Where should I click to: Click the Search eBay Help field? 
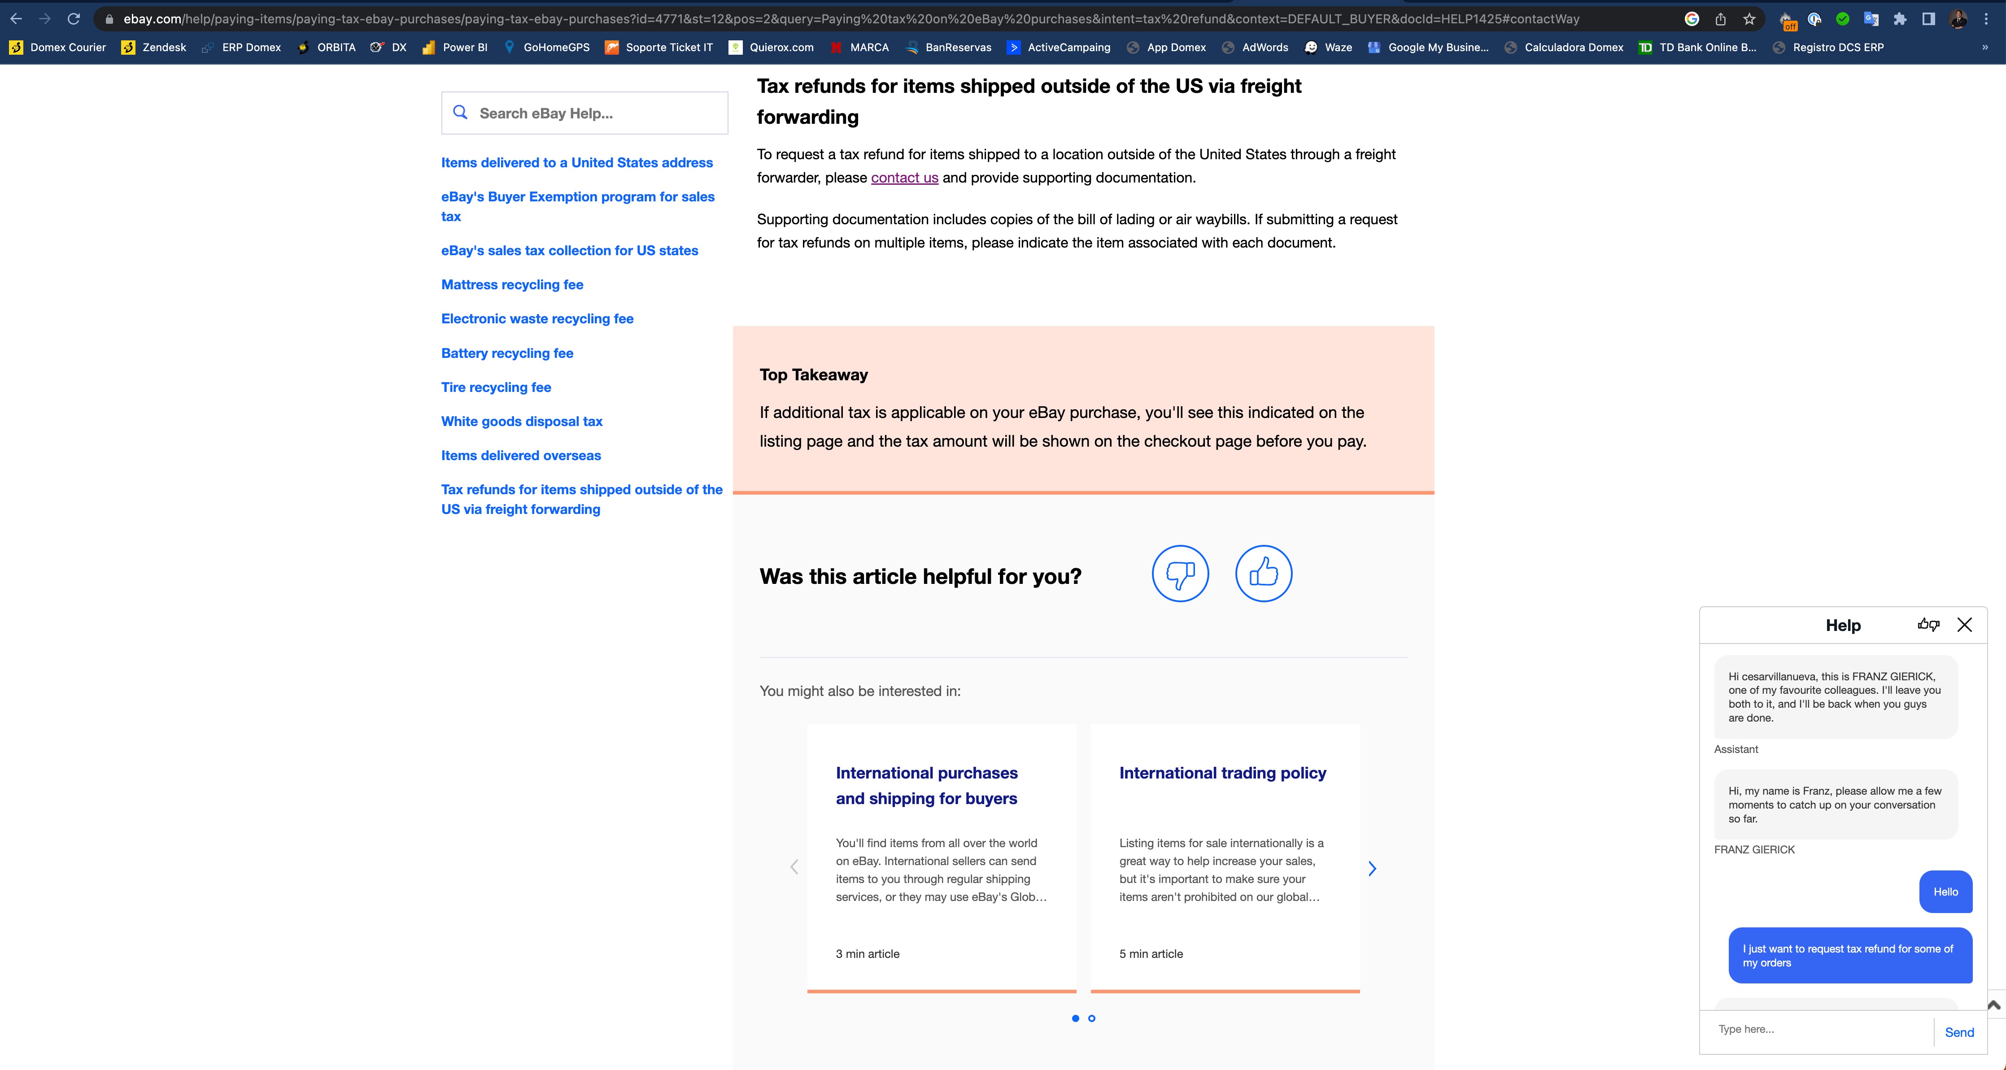click(585, 113)
